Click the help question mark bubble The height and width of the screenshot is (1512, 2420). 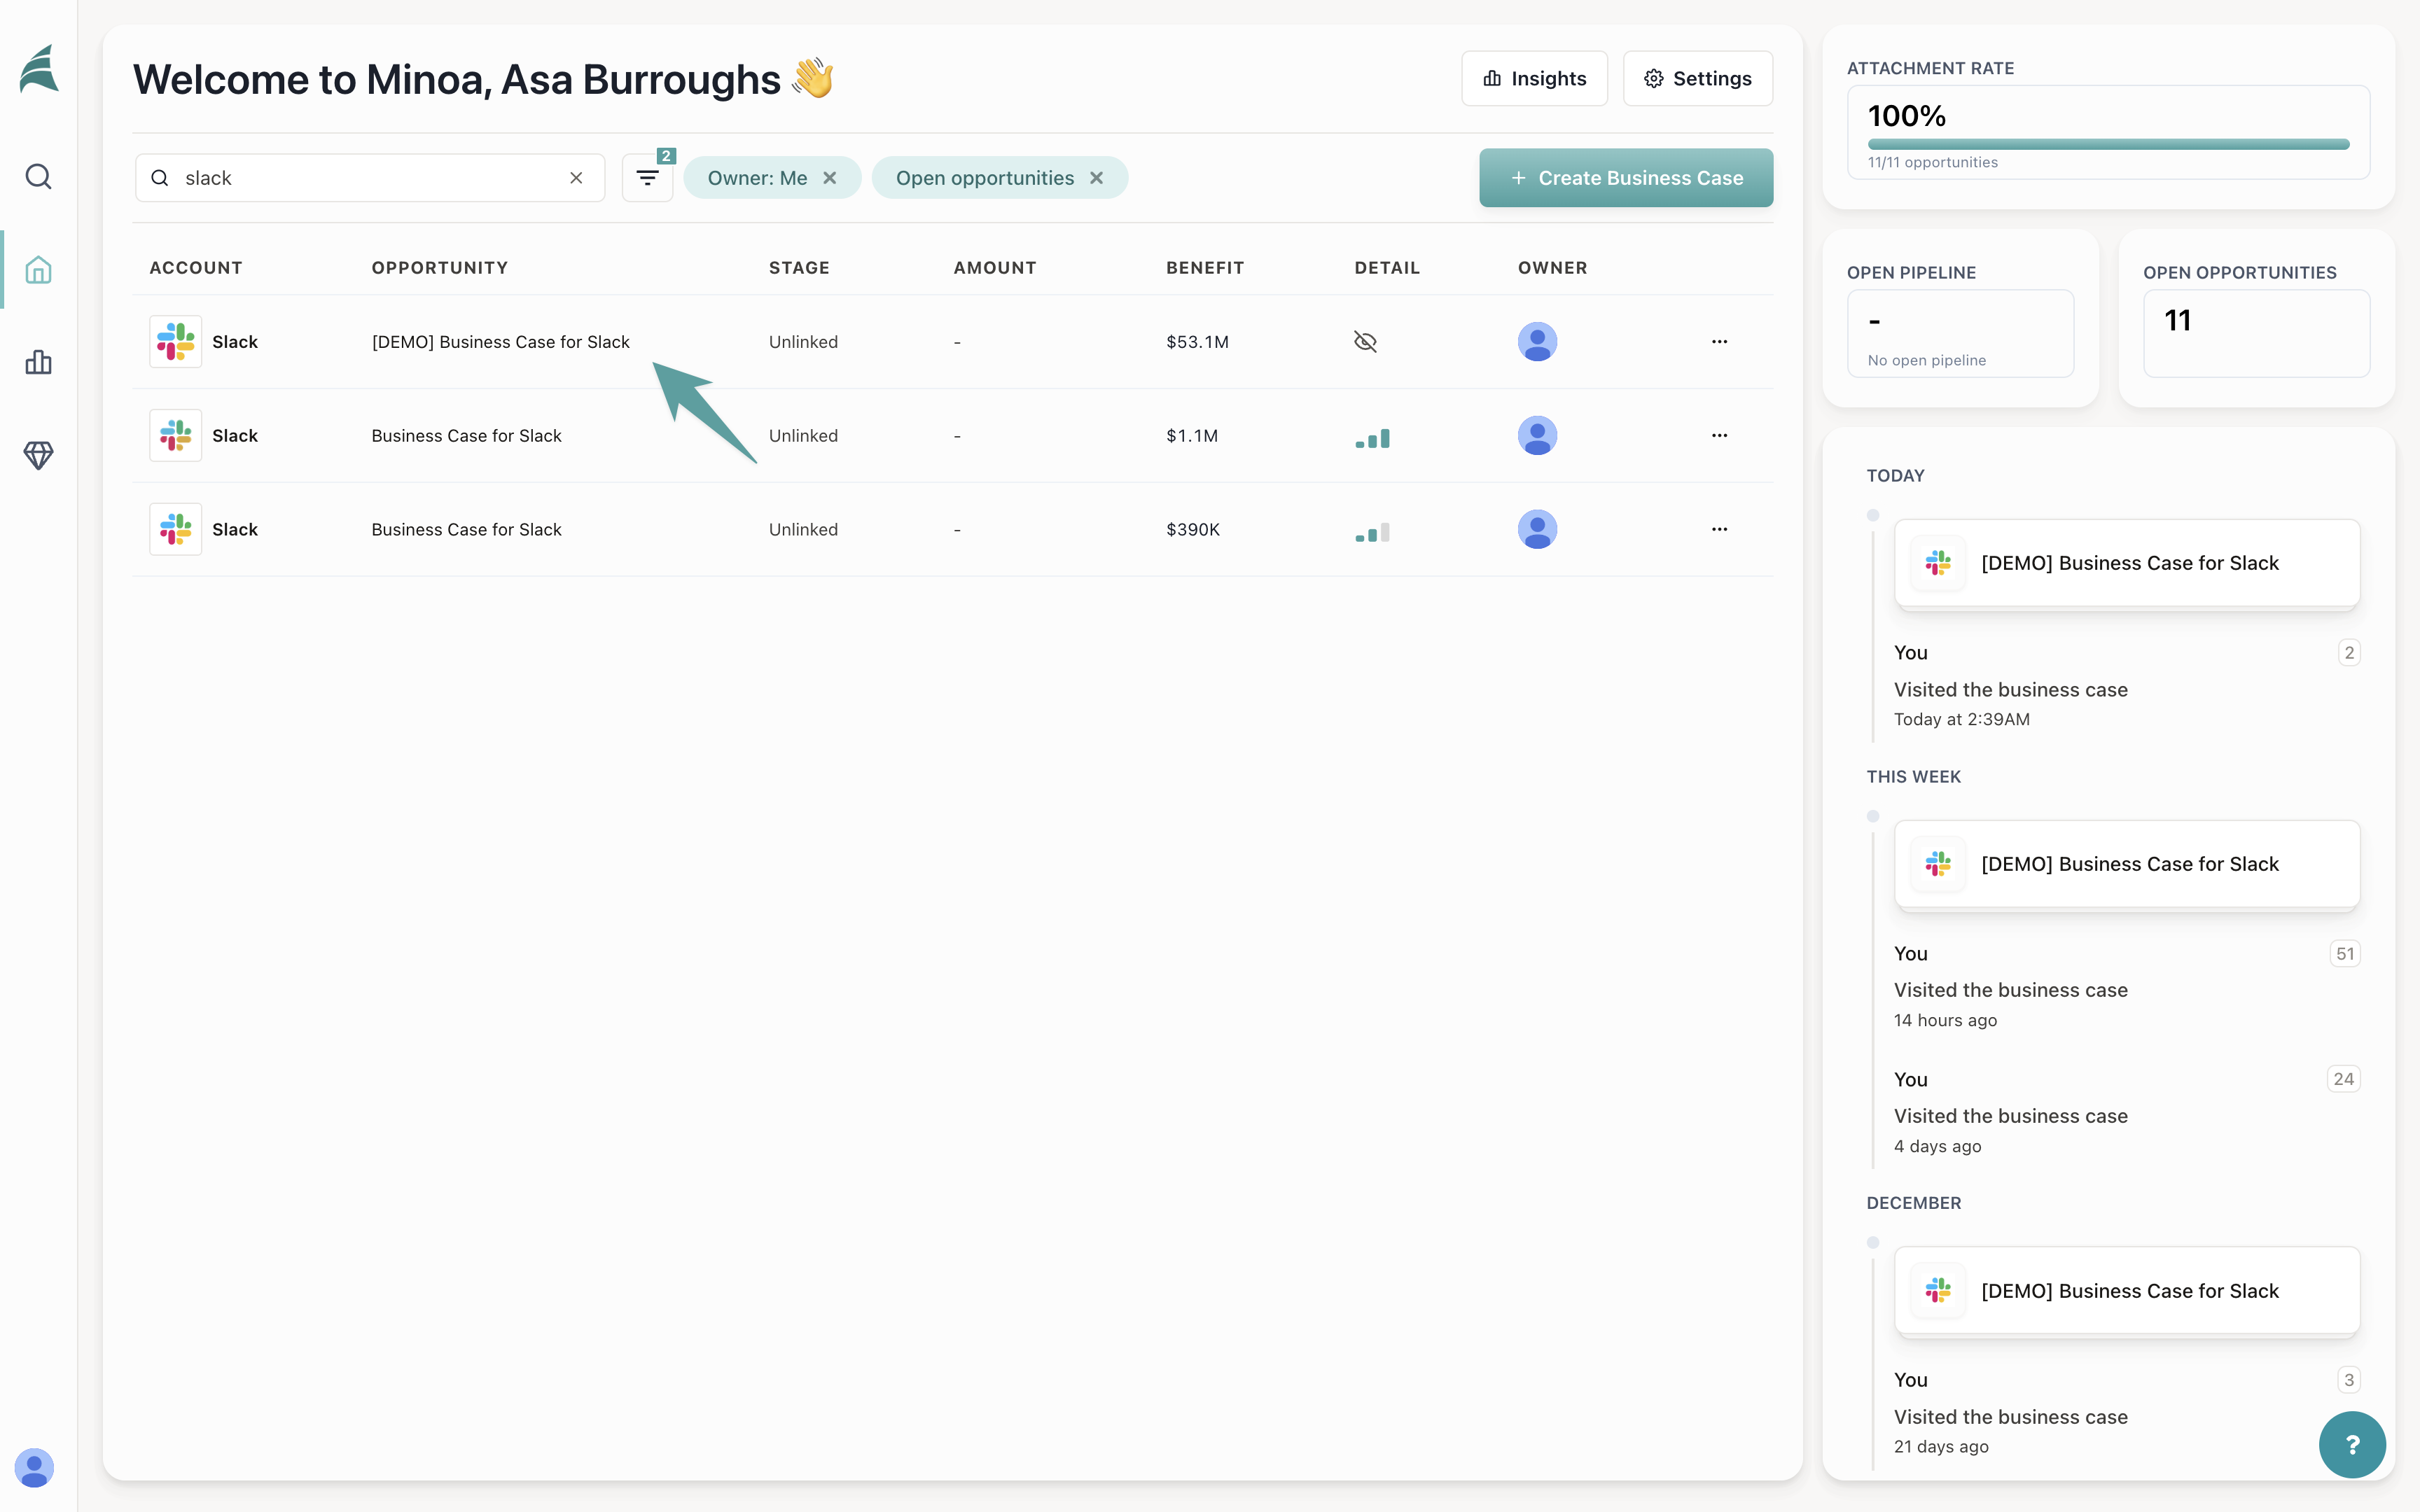[x=2351, y=1444]
